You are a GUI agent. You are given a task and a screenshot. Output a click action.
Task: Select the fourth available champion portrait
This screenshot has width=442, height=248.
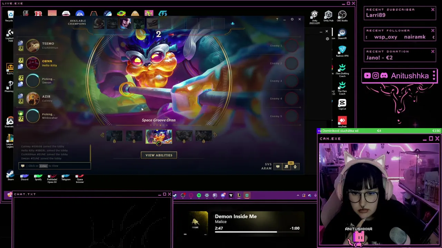click(x=138, y=23)
